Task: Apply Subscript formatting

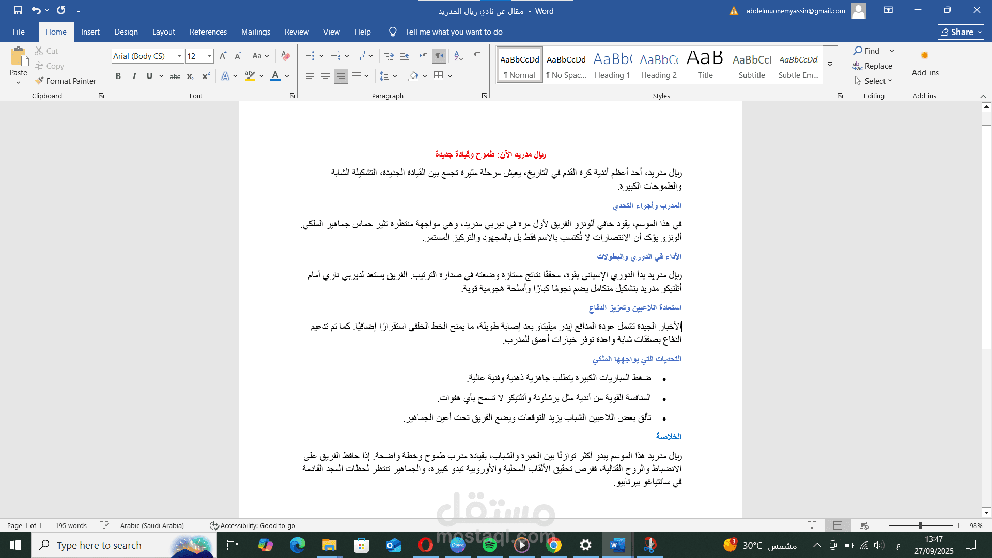Action: (191, 76)
